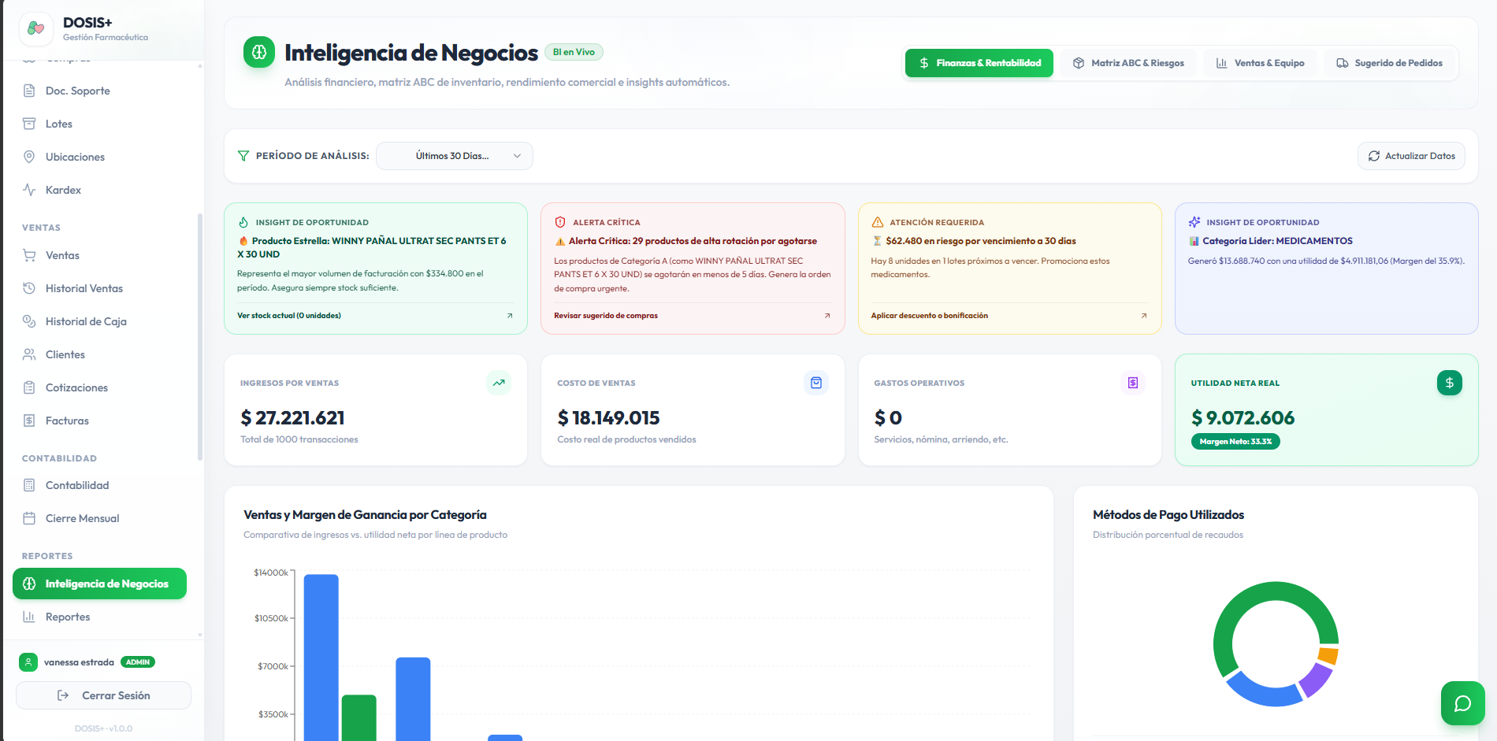Click the Historial Ventas clock icon

[x=29, y=288]
